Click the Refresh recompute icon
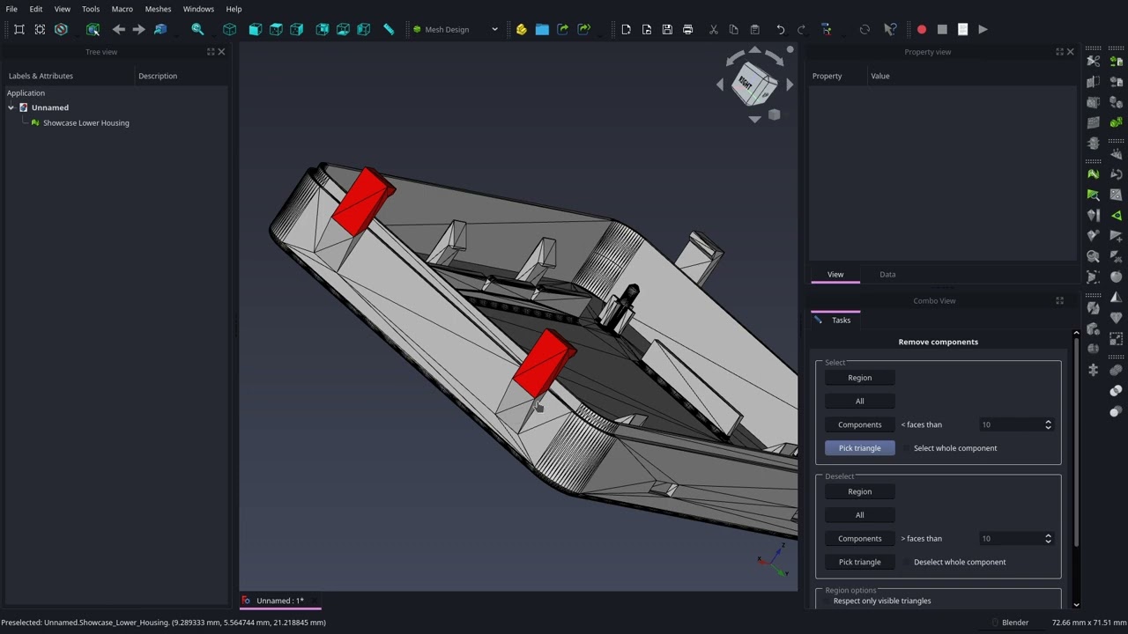This screenshot has width=1128, height=634. tap(865, 29)
